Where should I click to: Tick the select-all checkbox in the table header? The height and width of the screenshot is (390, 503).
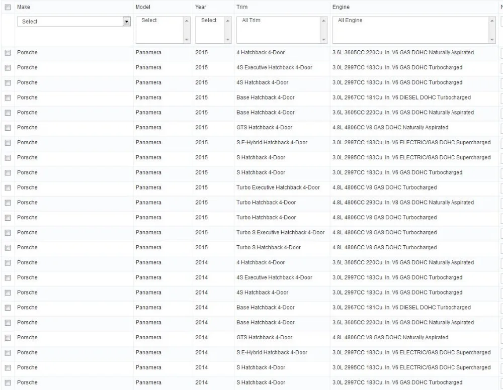[x=8, y=7]
